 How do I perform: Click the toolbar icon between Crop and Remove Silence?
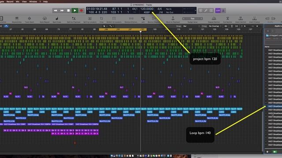tap(114, 18)
